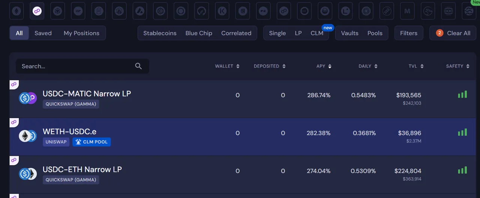Pick the Avalanche triangle chain icon

coord(140,11)
